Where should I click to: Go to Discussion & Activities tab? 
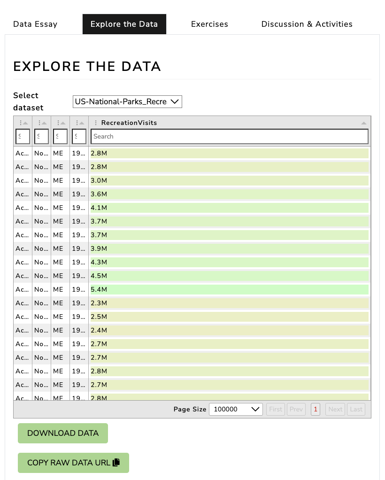tap(307, 24)
